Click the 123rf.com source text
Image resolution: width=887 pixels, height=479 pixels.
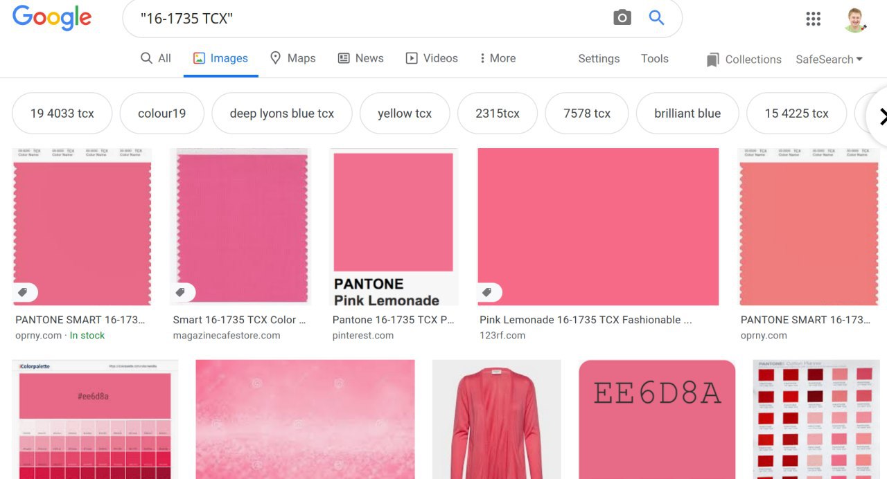tap(502, 336)
